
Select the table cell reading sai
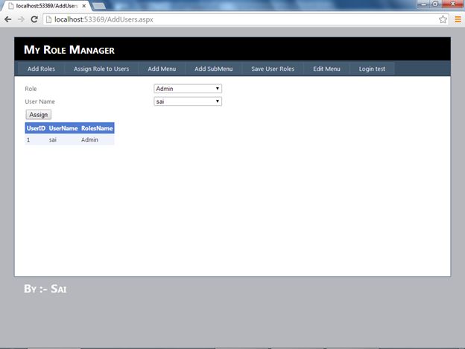click(63, 139)
